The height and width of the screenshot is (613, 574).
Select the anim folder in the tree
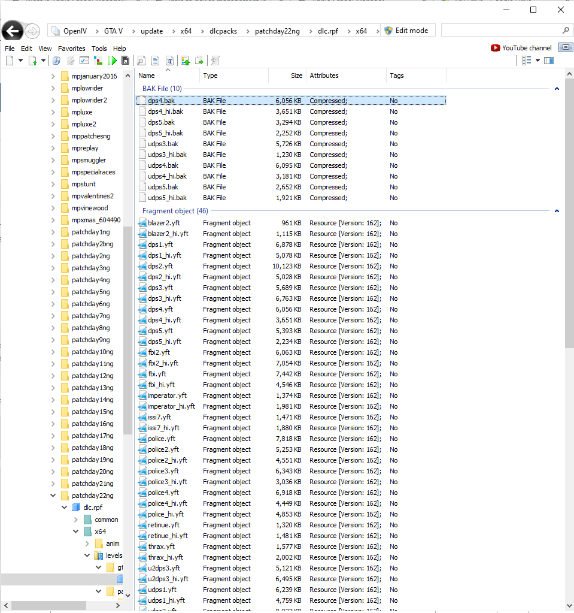tap(113, 543)
